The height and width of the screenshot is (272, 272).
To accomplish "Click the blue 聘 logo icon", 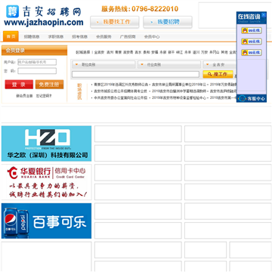I will click(x=12, y=11).
